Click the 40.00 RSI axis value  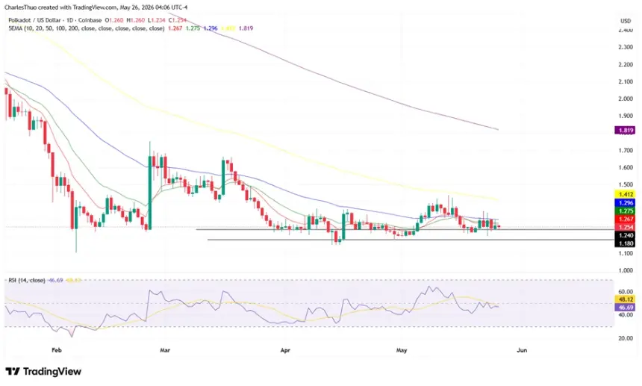626,315
